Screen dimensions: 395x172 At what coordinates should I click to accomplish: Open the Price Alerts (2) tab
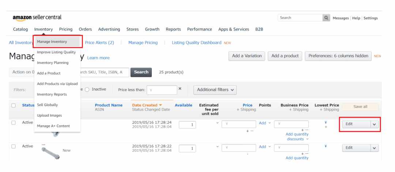click(x=99, y=42)
